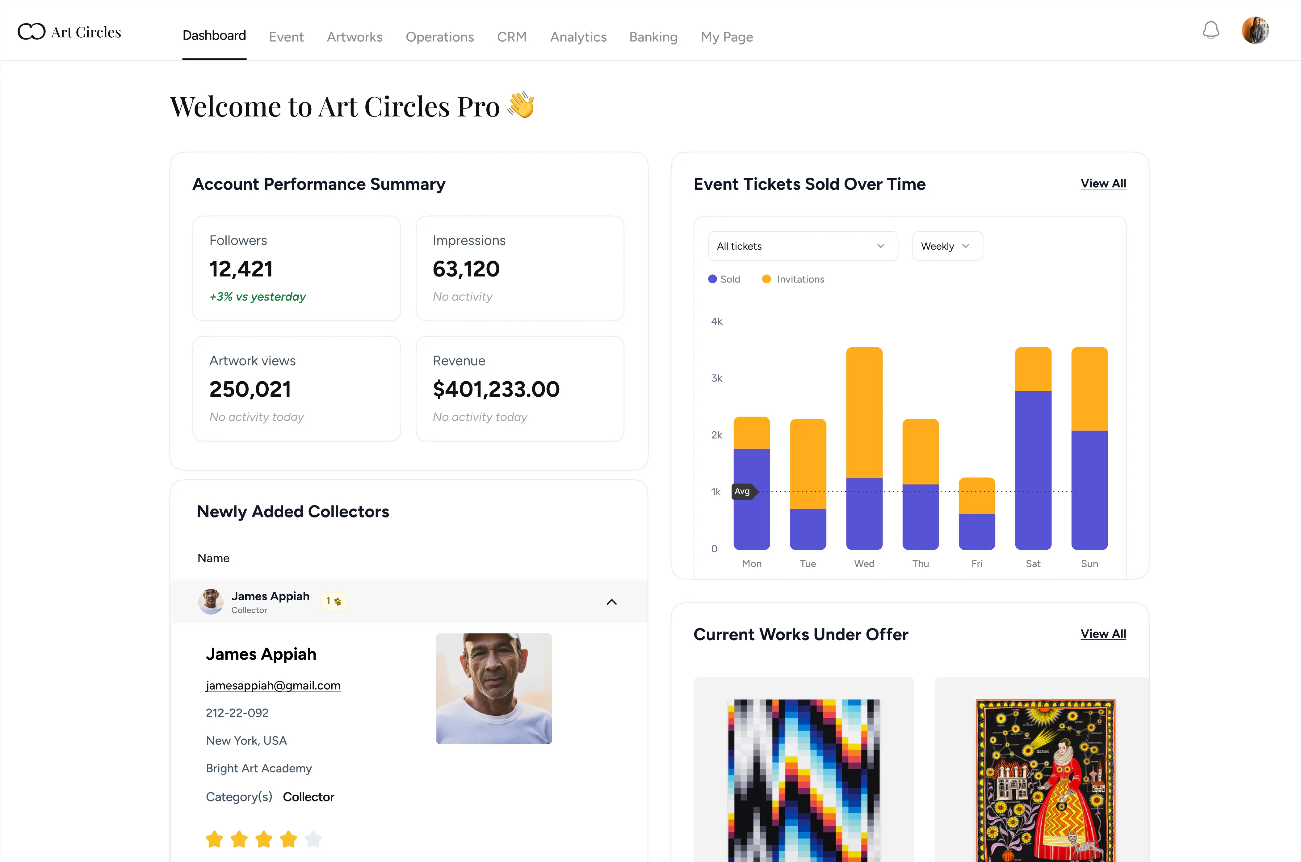Click View All next to Event Tickets Sold

[1103, 184]
